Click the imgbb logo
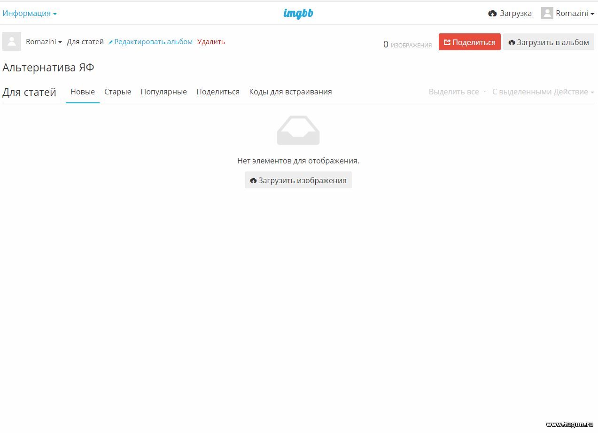598x433 pixels. (x=298, y=14)
